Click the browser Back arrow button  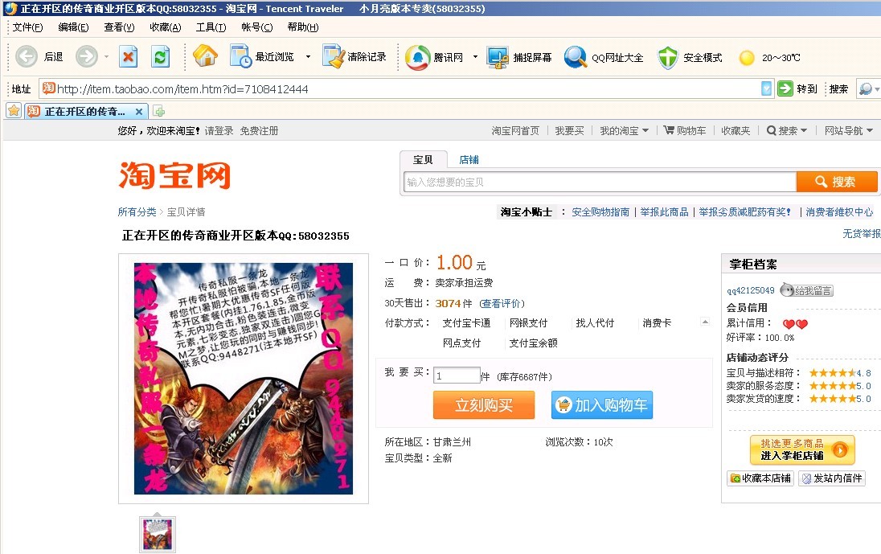(x=27, y=57)
